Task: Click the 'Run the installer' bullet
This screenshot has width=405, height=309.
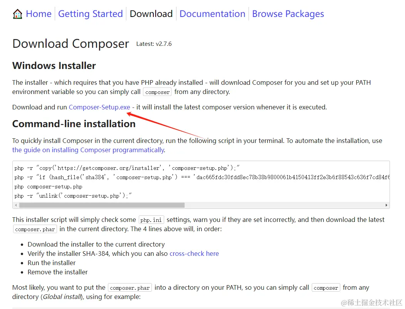Action: pos(51,263)
